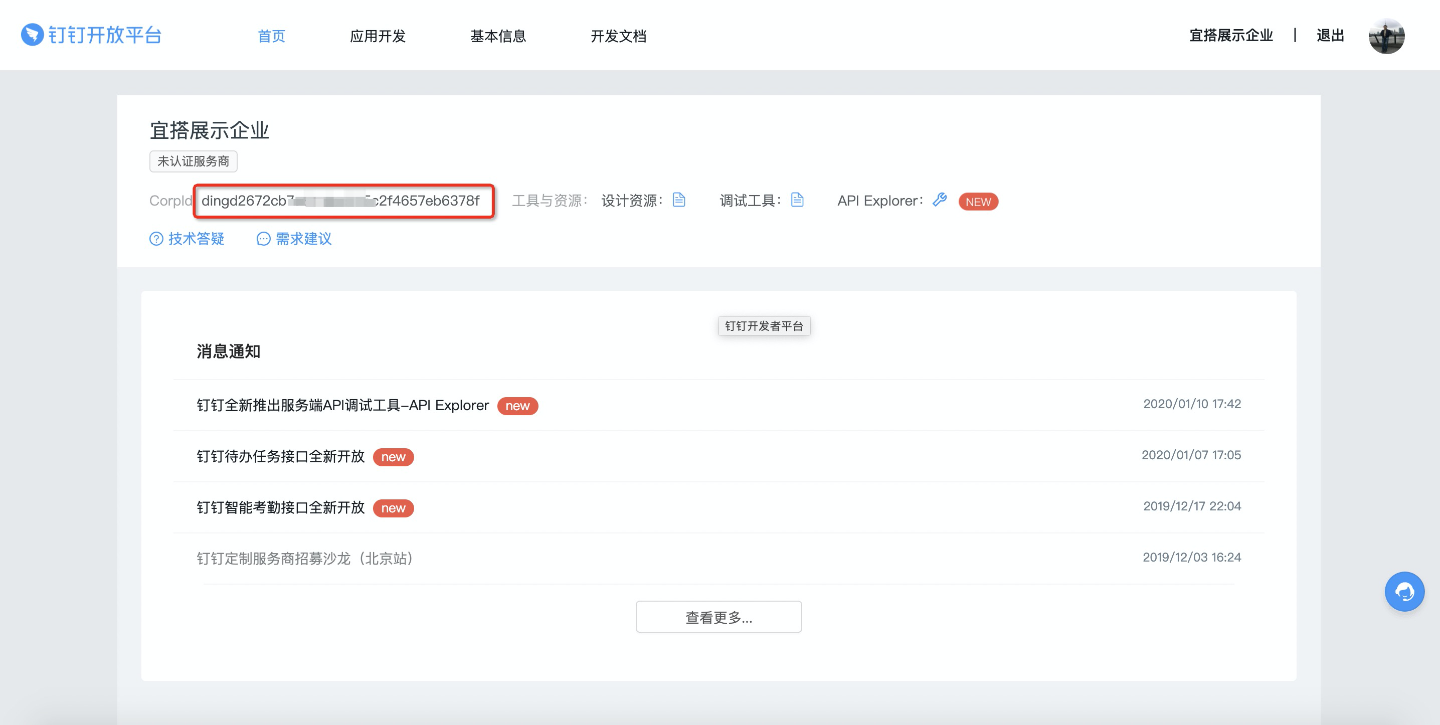Click 退出 to log out
The image size is (1440, 725).
[1330, 36]
